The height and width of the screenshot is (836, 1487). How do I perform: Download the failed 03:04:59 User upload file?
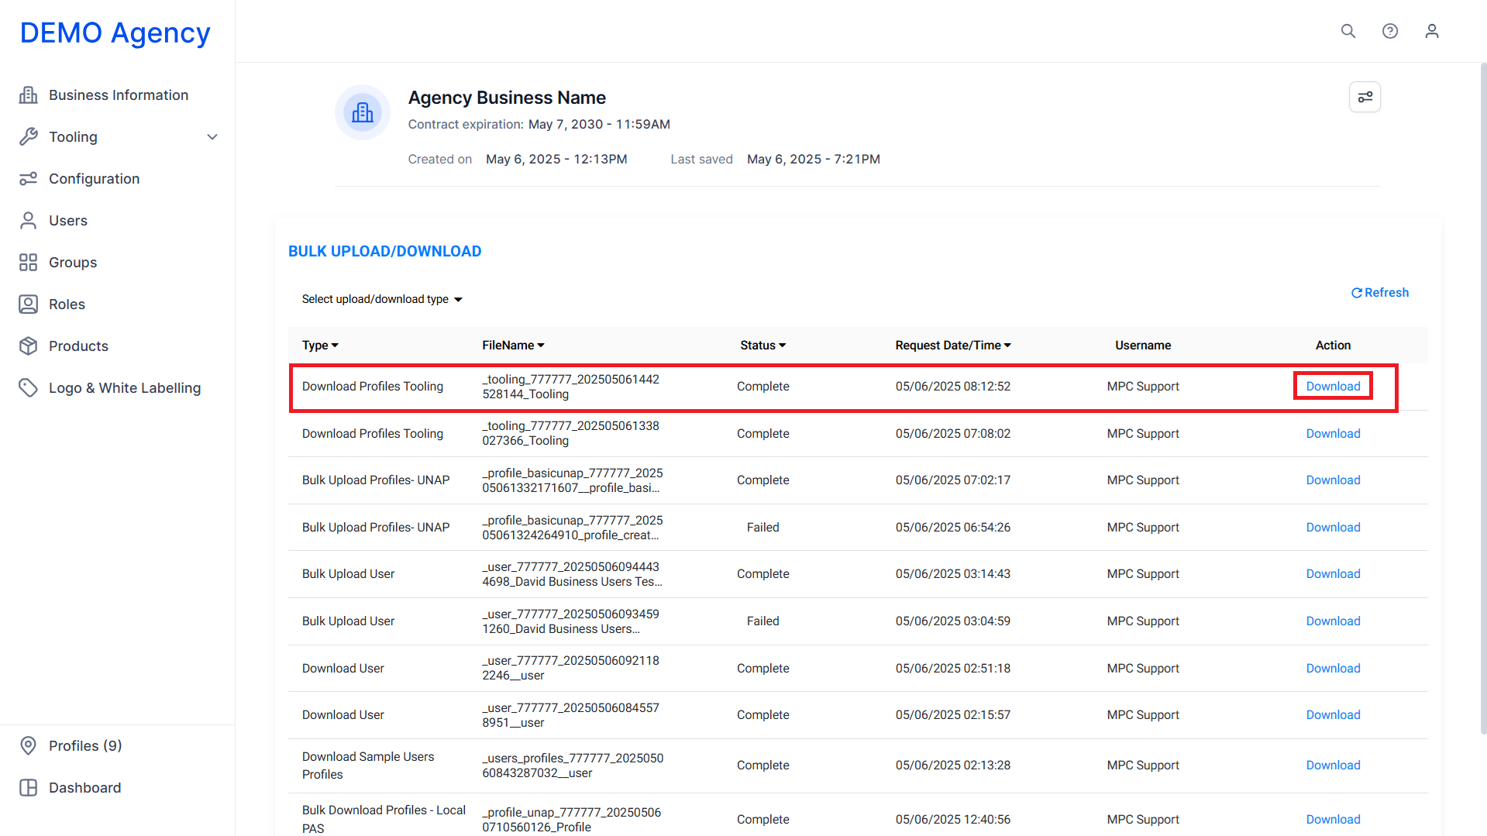pos(1333,621)
